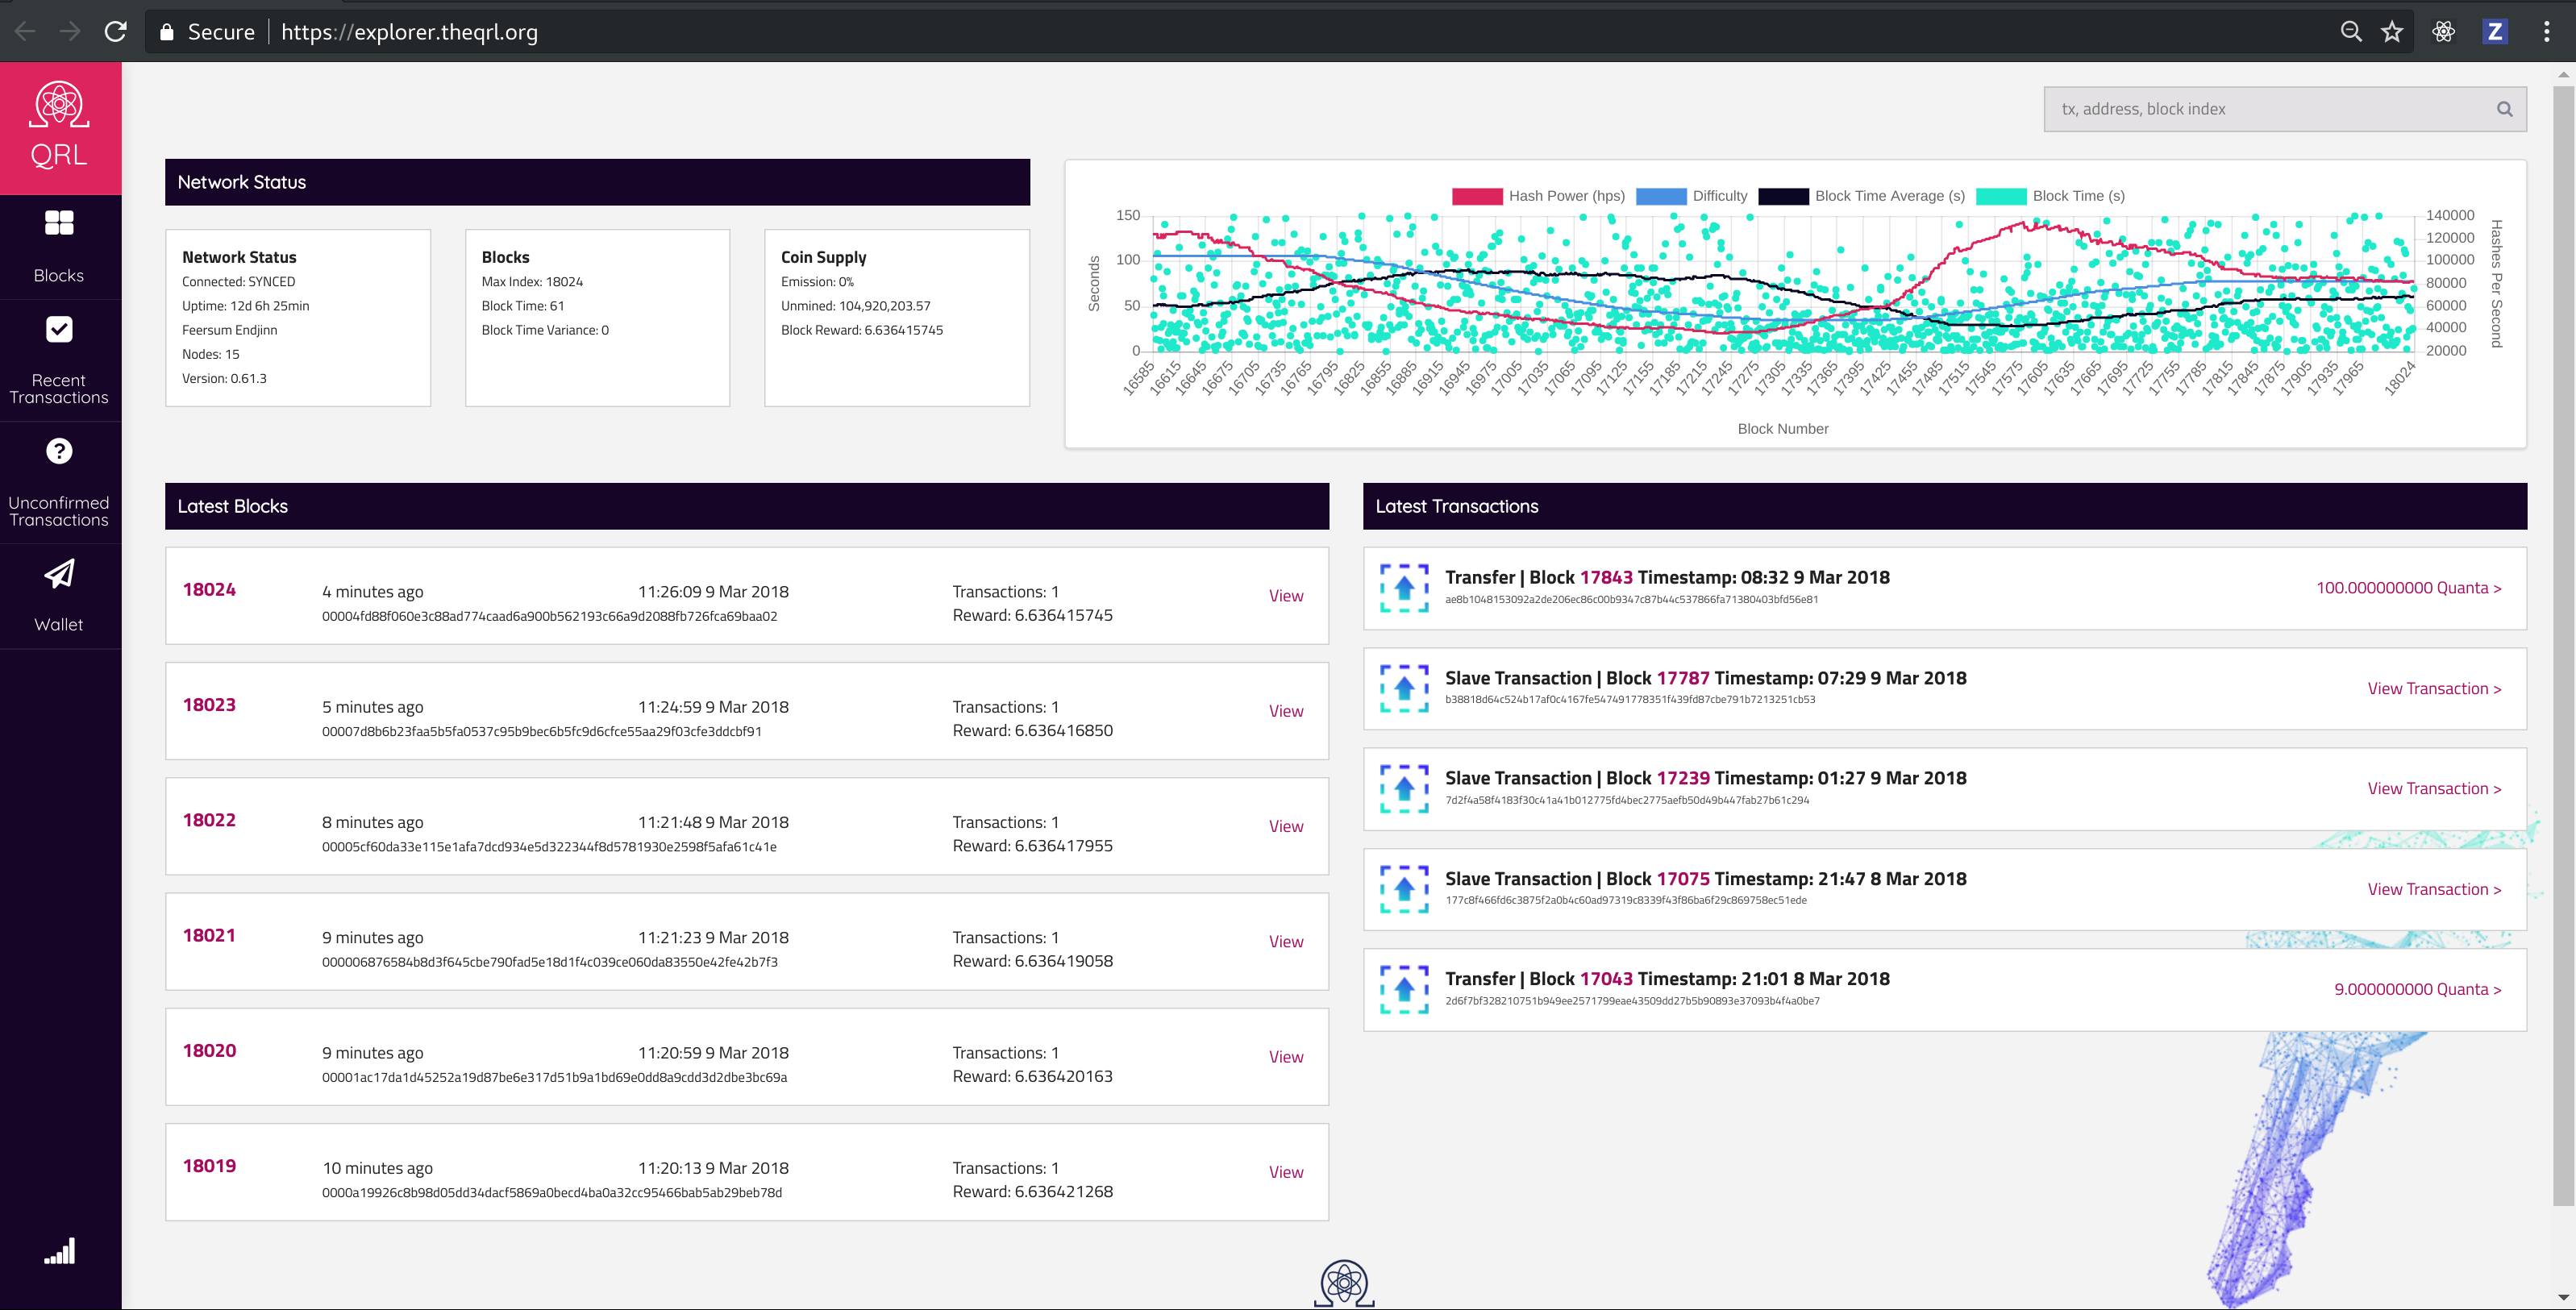Click transfer icon for block 17787 slave transaction
This screenshot has height=1310, width=2576.
pyautogui.click(x=1404, y=688)
